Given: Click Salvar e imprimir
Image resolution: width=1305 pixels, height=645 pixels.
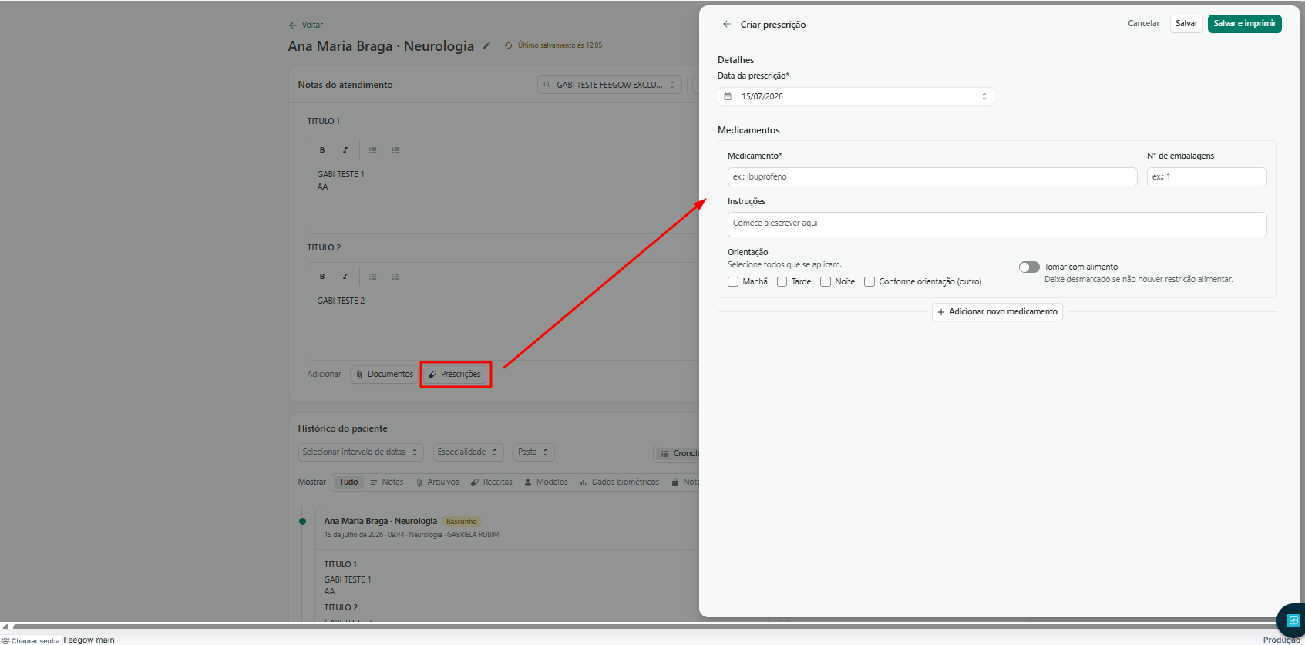Looking at the screenshot, I should [1244, 23].
